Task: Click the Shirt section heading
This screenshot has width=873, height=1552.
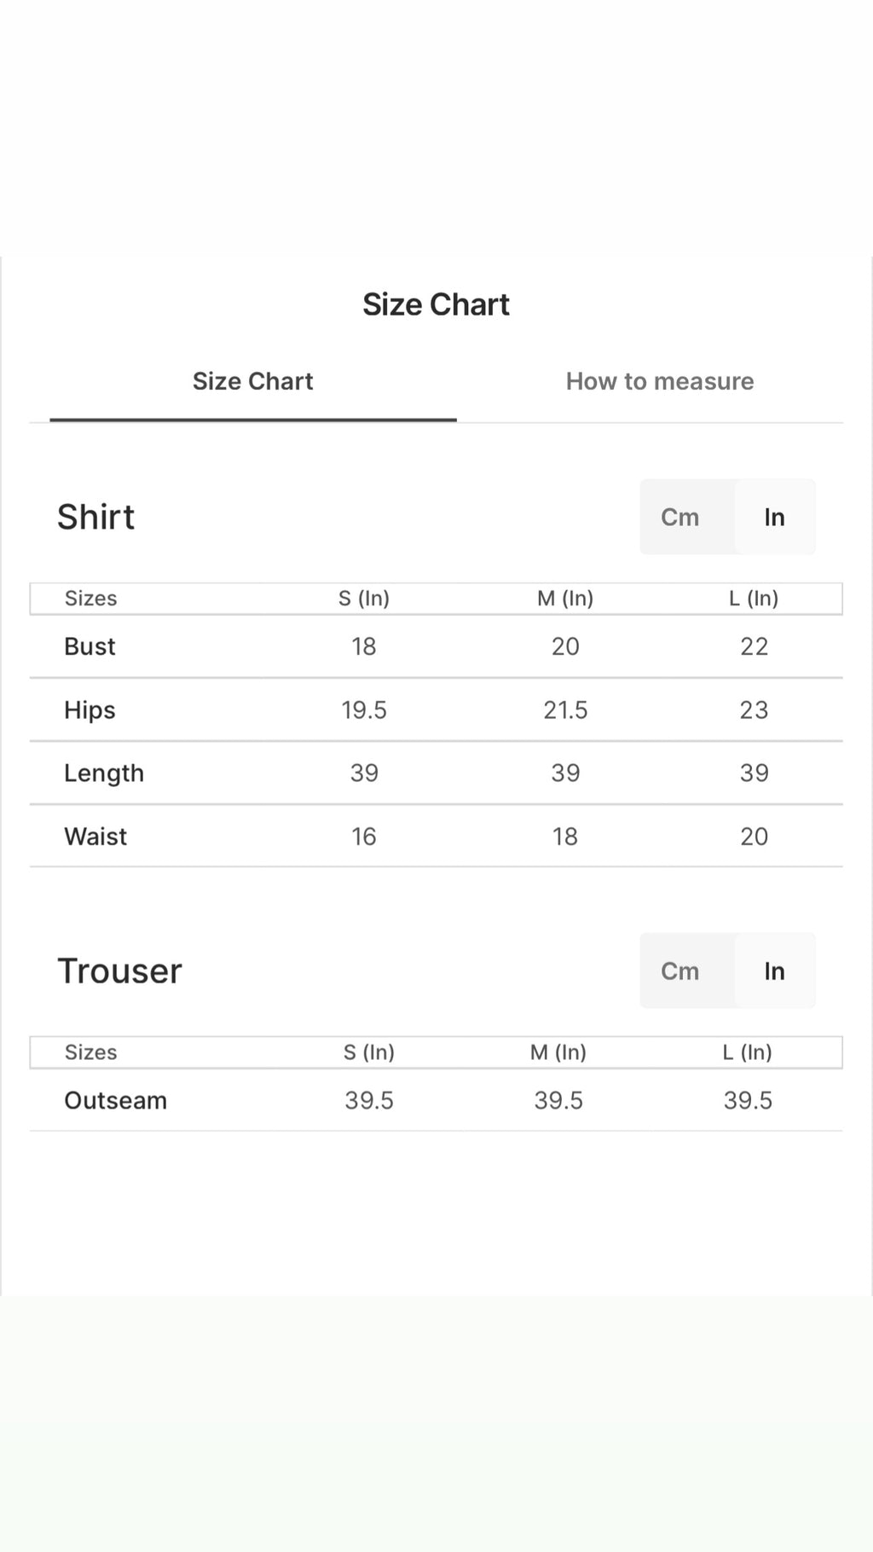Action: coord(95,517)
